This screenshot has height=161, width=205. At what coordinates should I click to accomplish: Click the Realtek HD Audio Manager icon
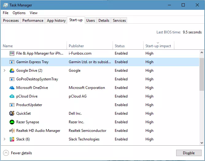point(12,131)
